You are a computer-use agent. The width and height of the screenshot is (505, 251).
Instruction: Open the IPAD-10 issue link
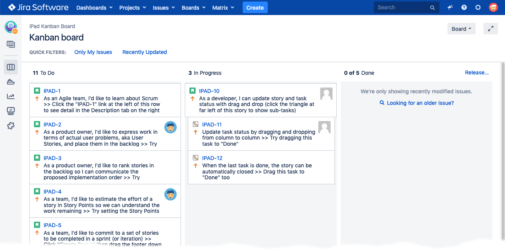click(x=209, y=91)
